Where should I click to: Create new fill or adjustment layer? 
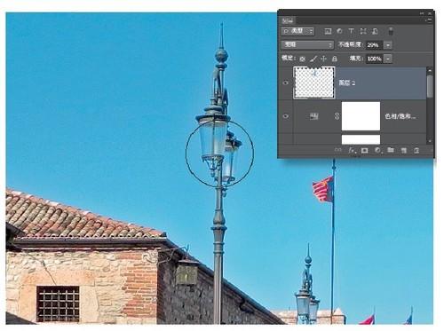tap(377, 150)
